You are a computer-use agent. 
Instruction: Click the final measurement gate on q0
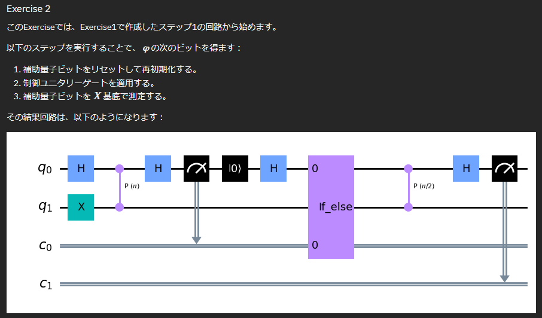pyautogui.click(x=505, y=169)
